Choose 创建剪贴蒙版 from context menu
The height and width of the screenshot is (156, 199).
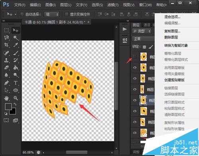(x=174, y=80)
